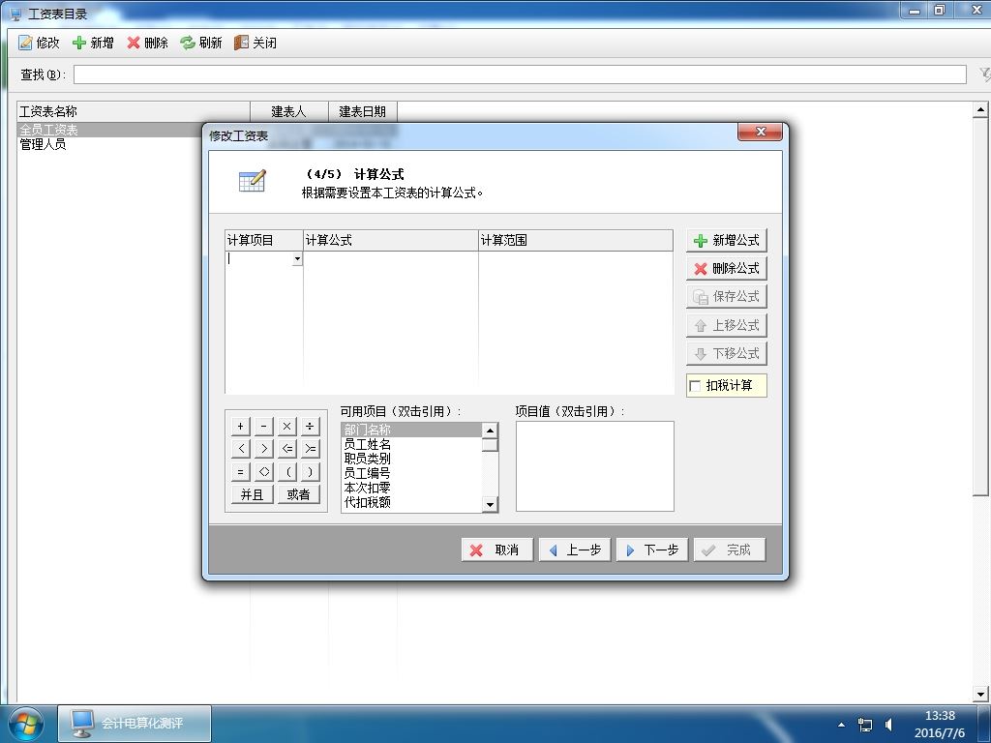Click the 计算范围 column header
991x743 pixels.
(575, 241)
